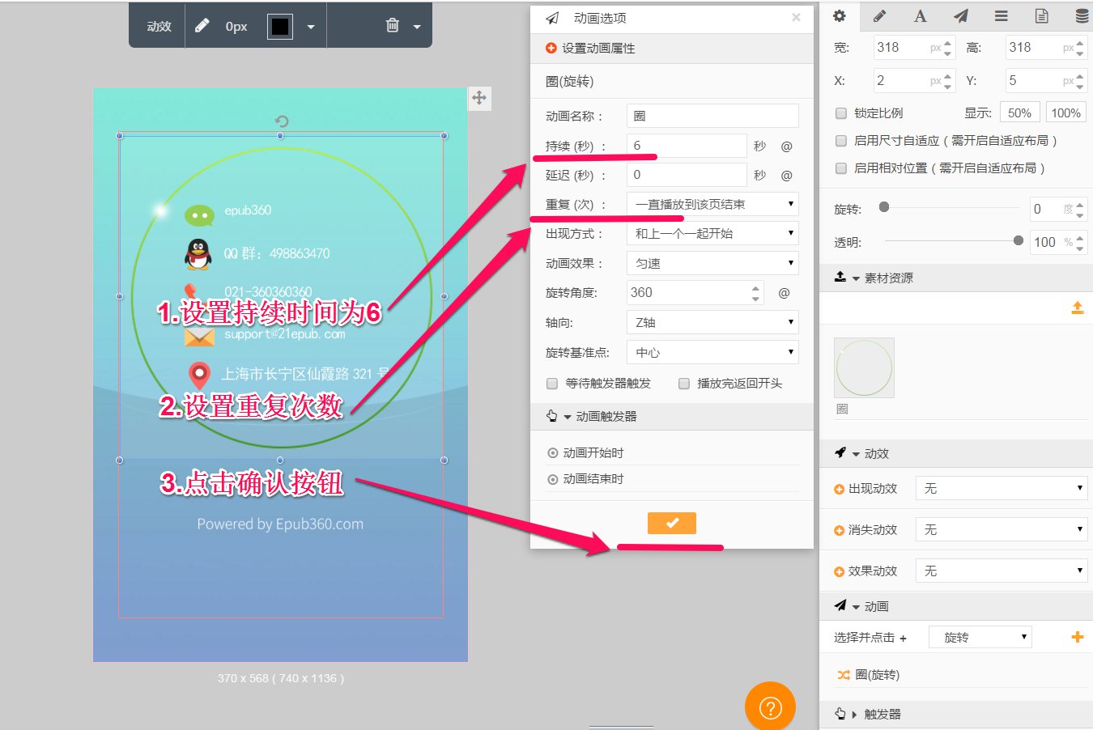Open the 出现动效 dropdown
The image size is (1093, 730).
tap(1001, 488)
